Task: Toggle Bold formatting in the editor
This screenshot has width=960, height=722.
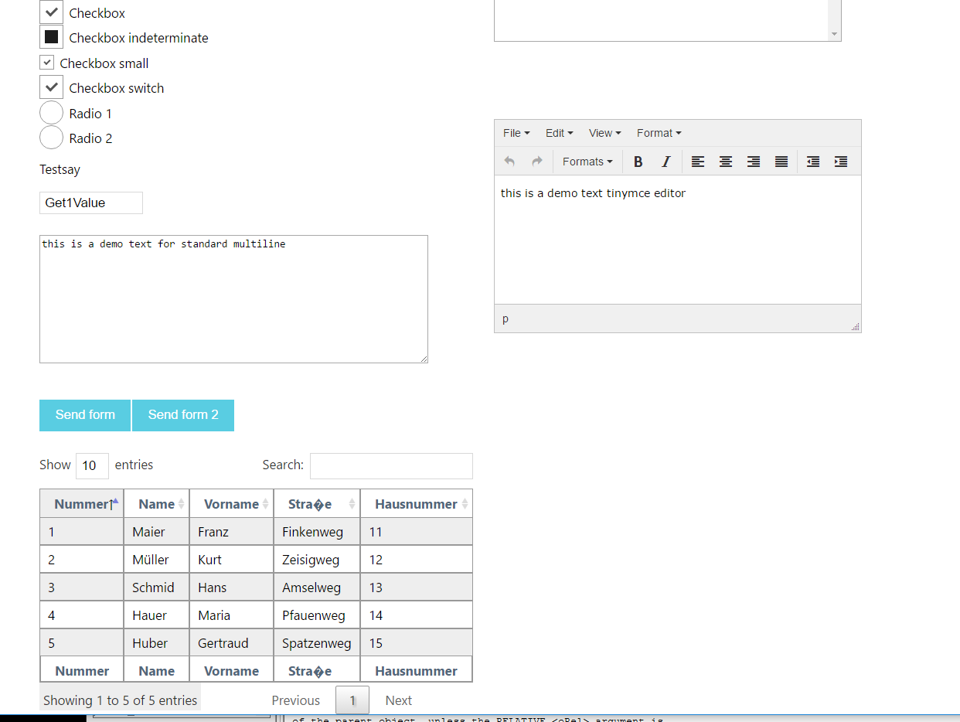Action: tap(638, 162)
